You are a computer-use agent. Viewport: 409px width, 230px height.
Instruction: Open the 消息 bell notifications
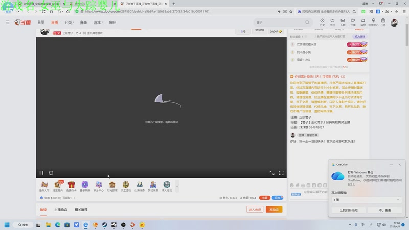pyautogui.click(x=363, y=22)
